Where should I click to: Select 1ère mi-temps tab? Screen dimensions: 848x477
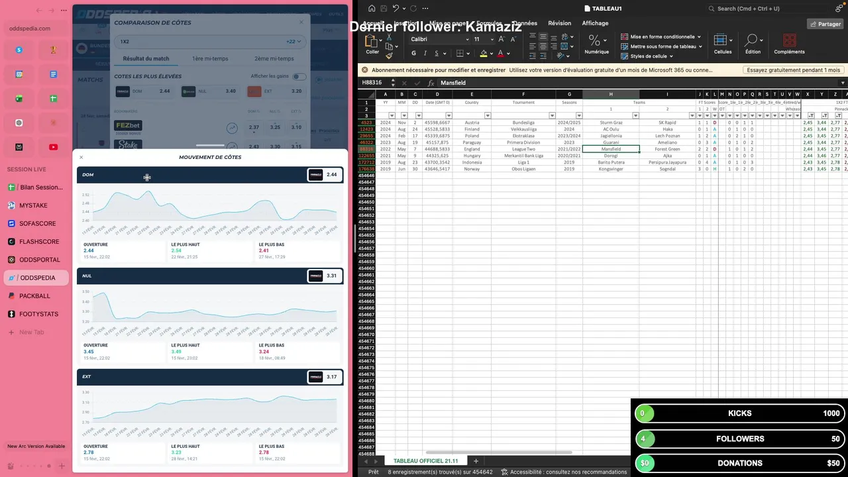(x=210, y=58)
